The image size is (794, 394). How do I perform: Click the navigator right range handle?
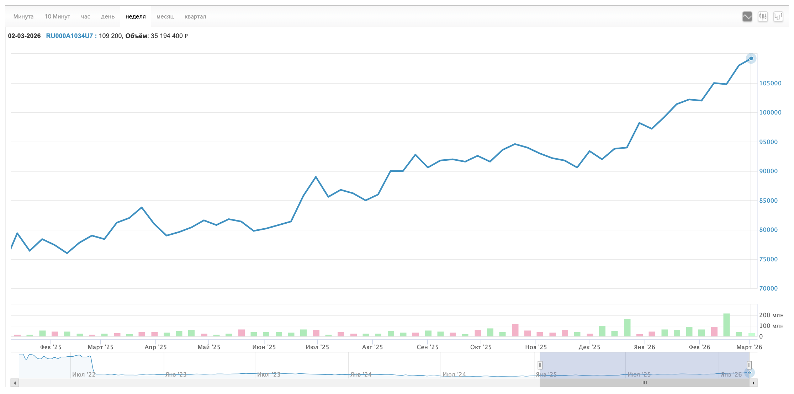[749, 365]
